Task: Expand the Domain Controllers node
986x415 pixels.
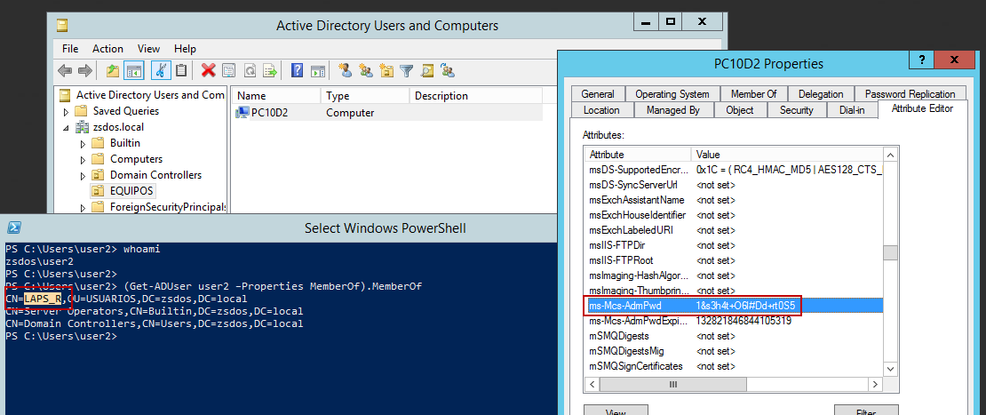Action: [x=83, y=175]
